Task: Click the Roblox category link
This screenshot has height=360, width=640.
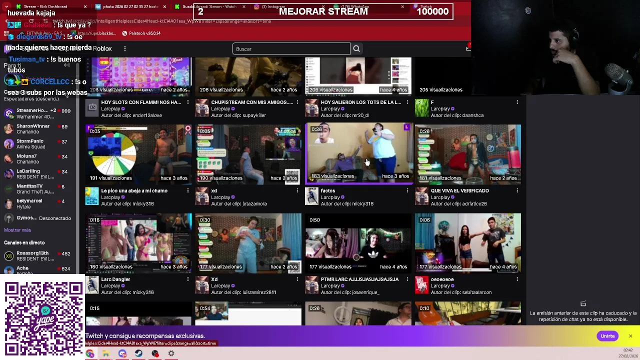Action: coord(102,48)
